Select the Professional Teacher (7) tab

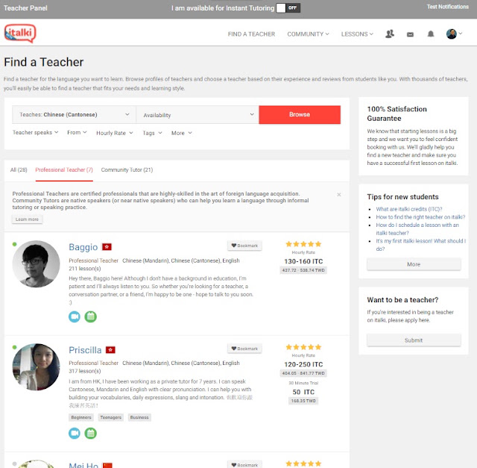[x=64, y=169]
